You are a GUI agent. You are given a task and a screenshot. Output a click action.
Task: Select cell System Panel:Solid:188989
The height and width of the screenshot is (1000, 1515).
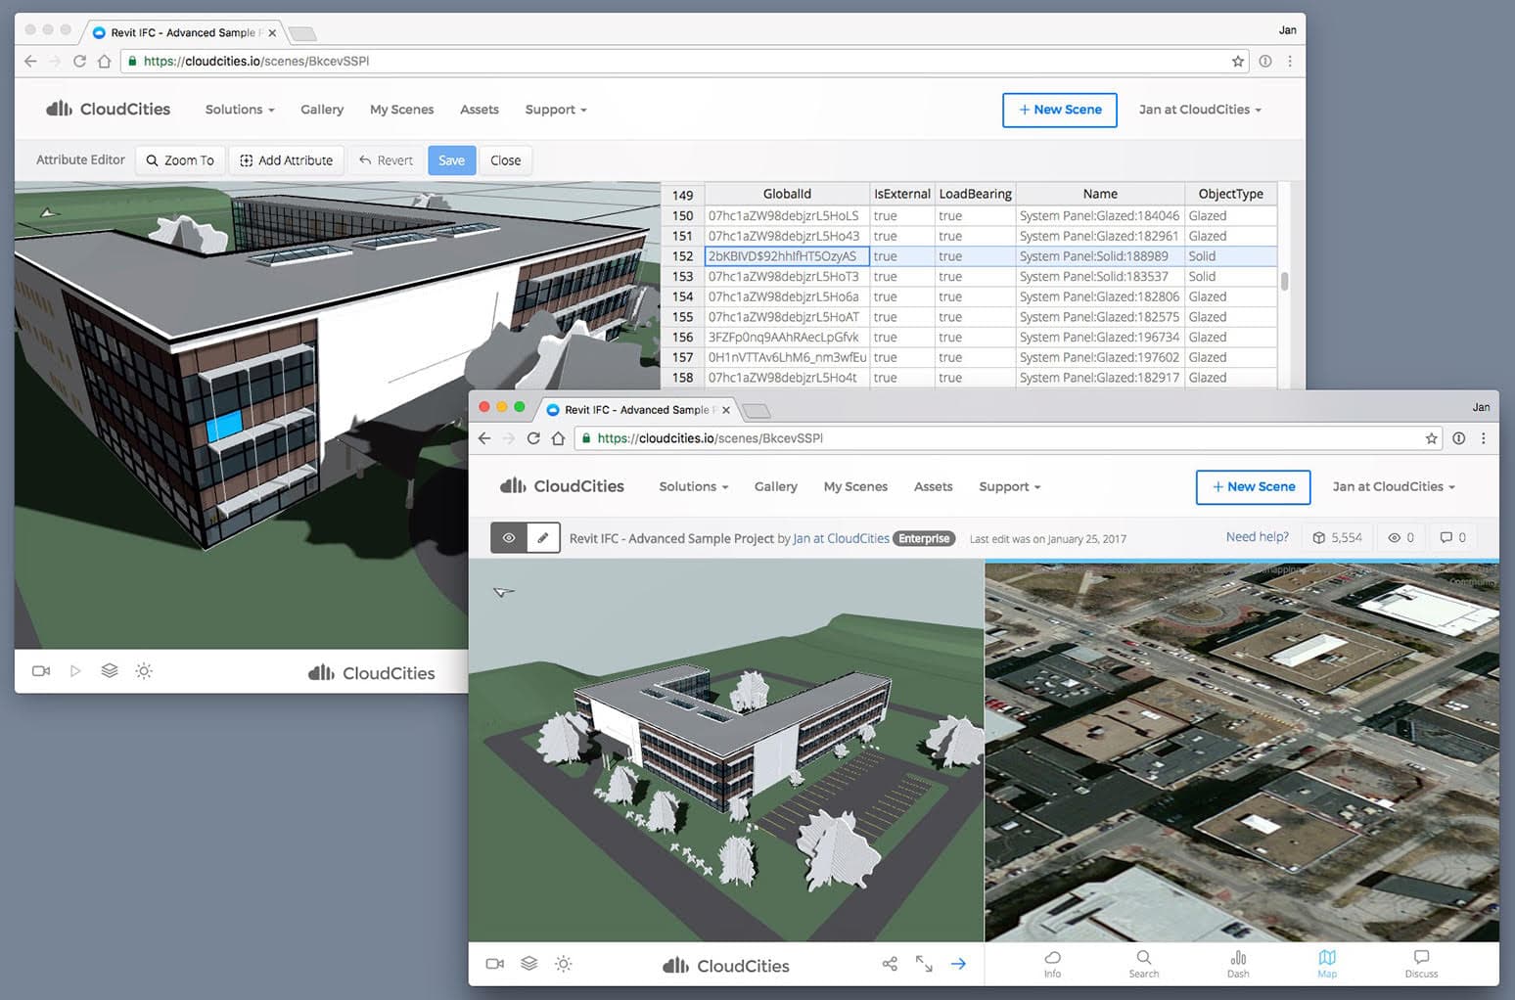point(1100,256)
